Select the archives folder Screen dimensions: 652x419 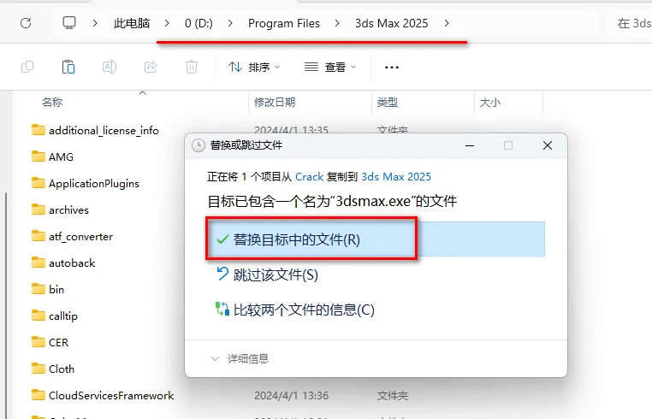point(69,209)
